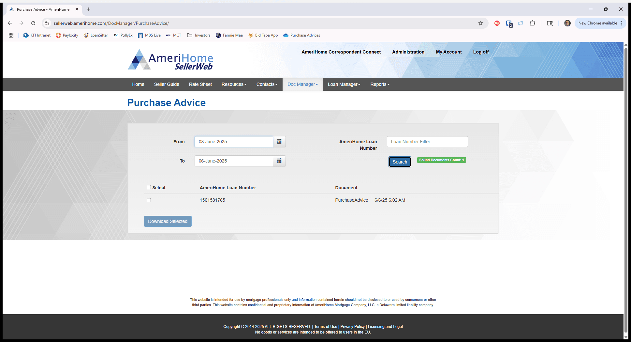Click the browser address bar URL
631x342 pixels.
click(x=111, y=23)
